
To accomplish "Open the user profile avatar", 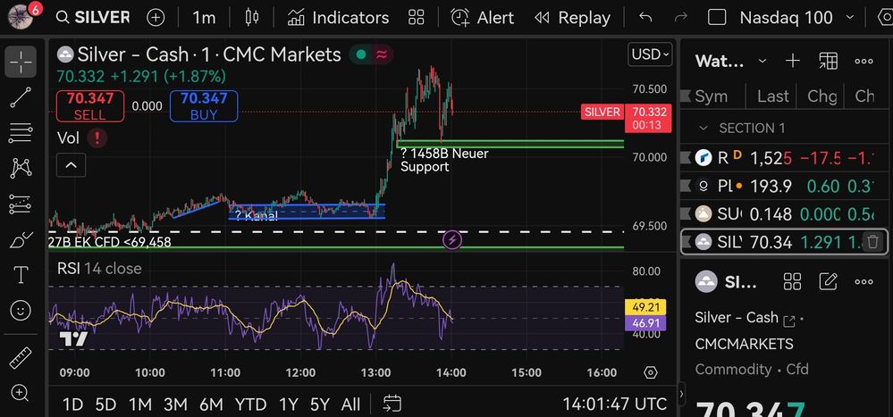I will pyautogui.click(x=21, y=17).
